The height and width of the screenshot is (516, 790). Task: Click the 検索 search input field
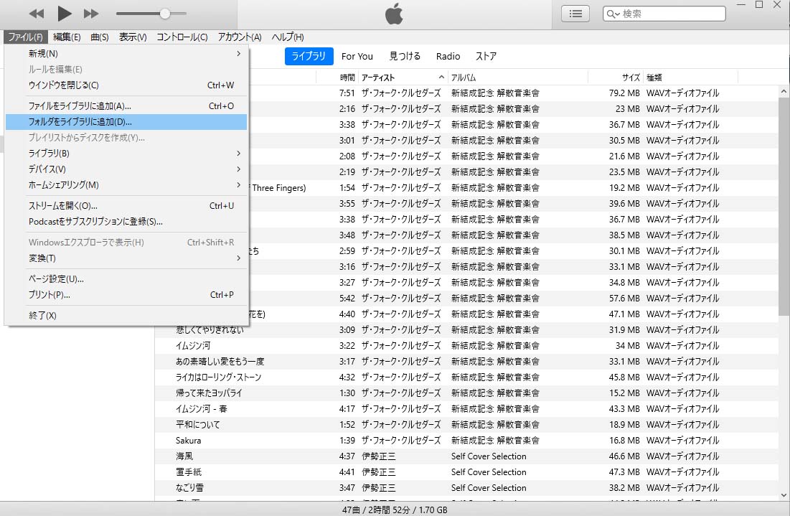pyautogui.click(x=671, y=14)
